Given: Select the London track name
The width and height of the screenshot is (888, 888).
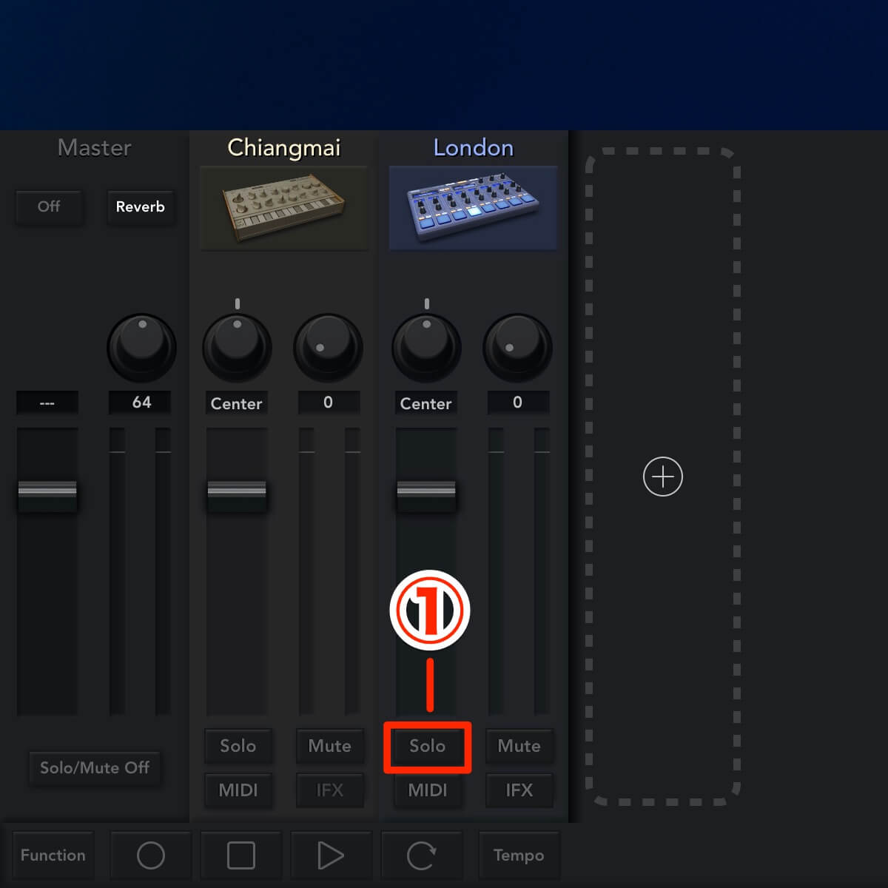Looking at the screenshot, I should (474, 148).
